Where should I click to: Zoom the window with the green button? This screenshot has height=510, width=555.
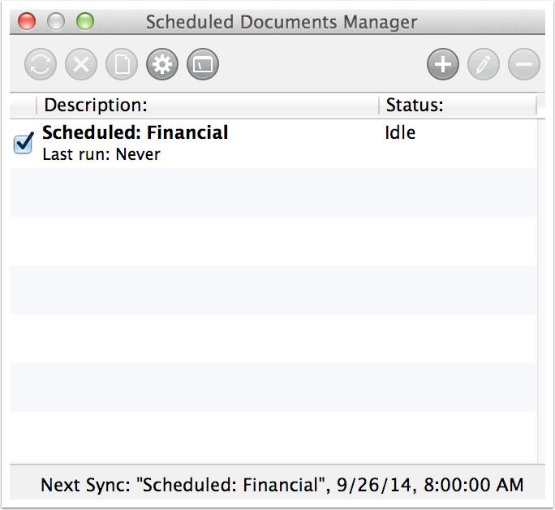point(84,21)
